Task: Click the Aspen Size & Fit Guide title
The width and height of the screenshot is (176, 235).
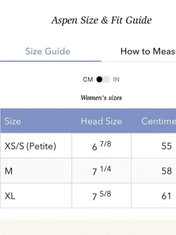Action: (x=101, y=20)
